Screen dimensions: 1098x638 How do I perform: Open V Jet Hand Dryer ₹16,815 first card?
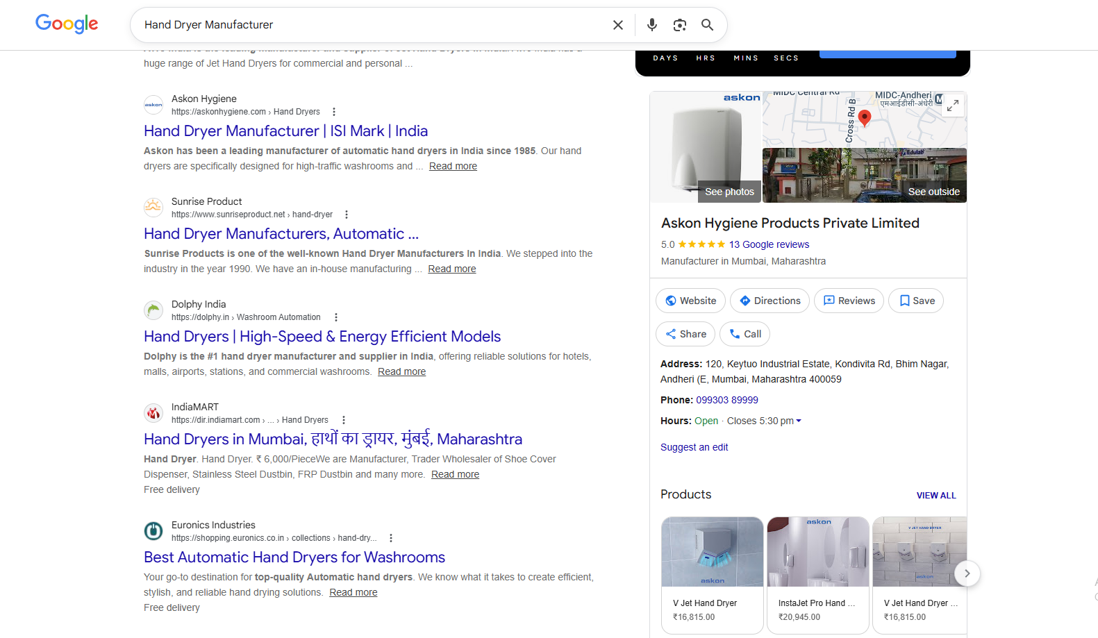coord(713,576)
